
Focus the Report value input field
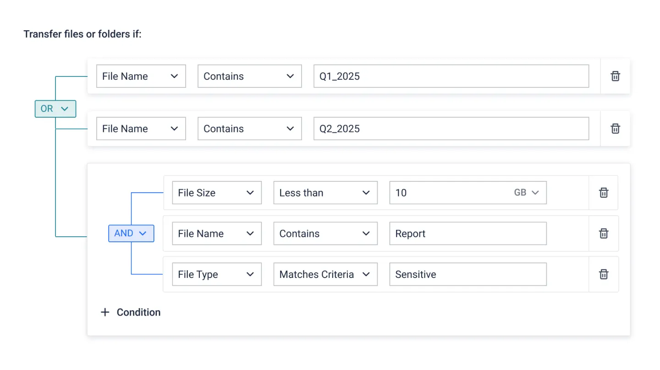(x=467, y=234)
